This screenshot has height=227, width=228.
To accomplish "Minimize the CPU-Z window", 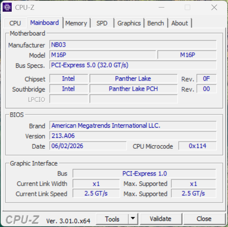I will point(161,7).
